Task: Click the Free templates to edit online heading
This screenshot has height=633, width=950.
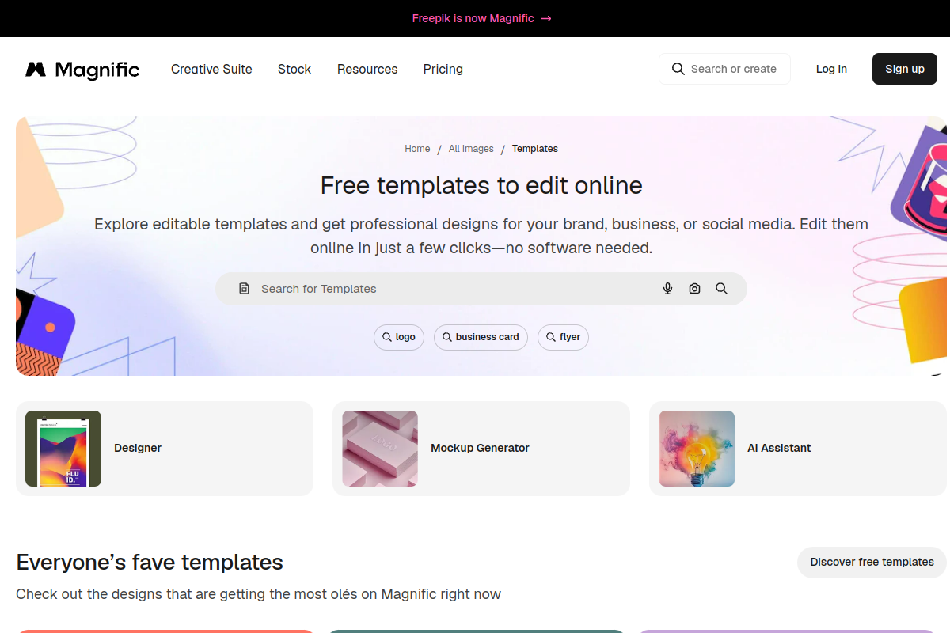Action: (481, 185)
